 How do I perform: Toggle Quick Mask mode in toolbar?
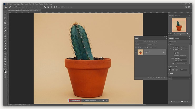pos(5,75)
